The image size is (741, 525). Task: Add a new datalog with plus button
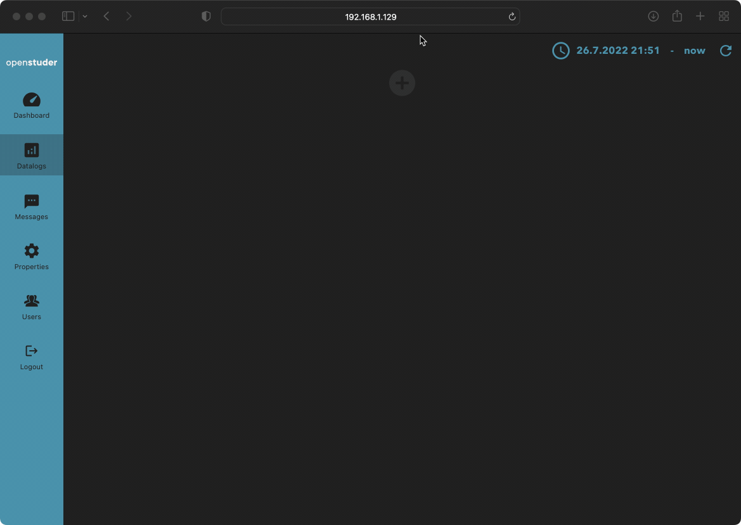tap(402, 83)
